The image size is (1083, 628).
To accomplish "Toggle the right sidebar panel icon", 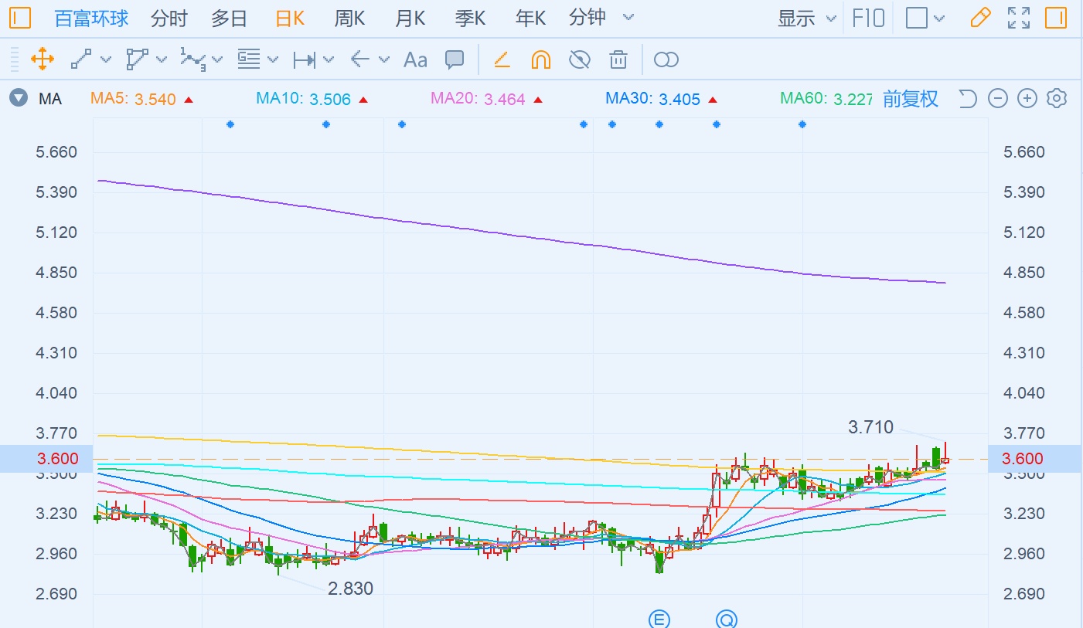I will pyautogui.click(x=1055, y=18).
